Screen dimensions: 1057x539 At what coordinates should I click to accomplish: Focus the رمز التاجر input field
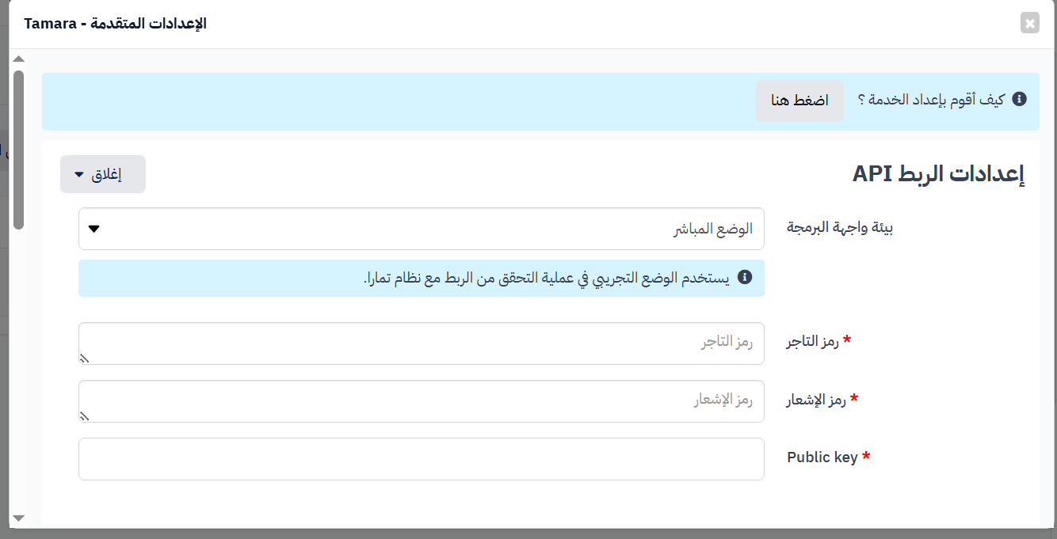[x=422, y=344]
